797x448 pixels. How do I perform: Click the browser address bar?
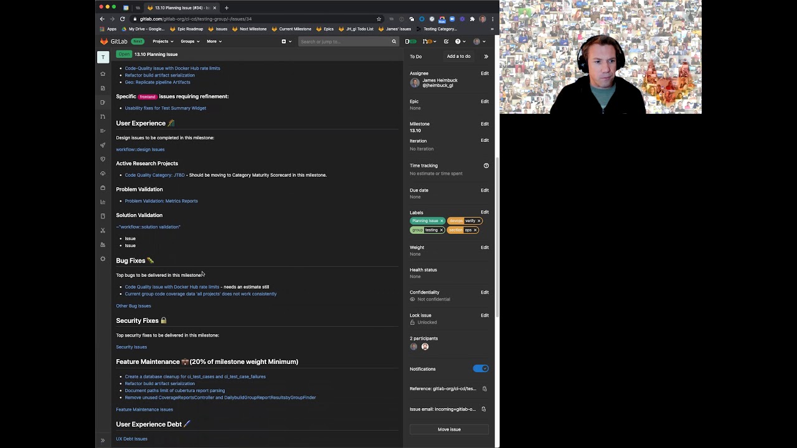[x=255, y=19]
